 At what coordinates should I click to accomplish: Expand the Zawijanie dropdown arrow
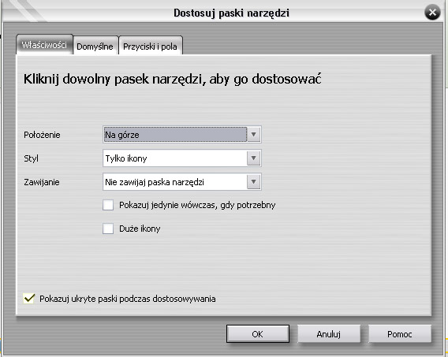(x=253, y=182)
